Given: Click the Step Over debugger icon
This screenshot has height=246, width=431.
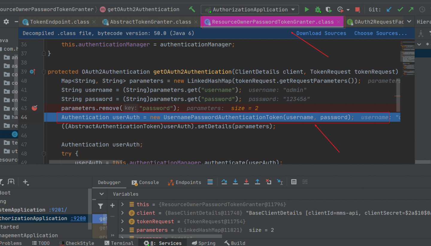Looking at the screenshot, I should [x=224, y=182].
